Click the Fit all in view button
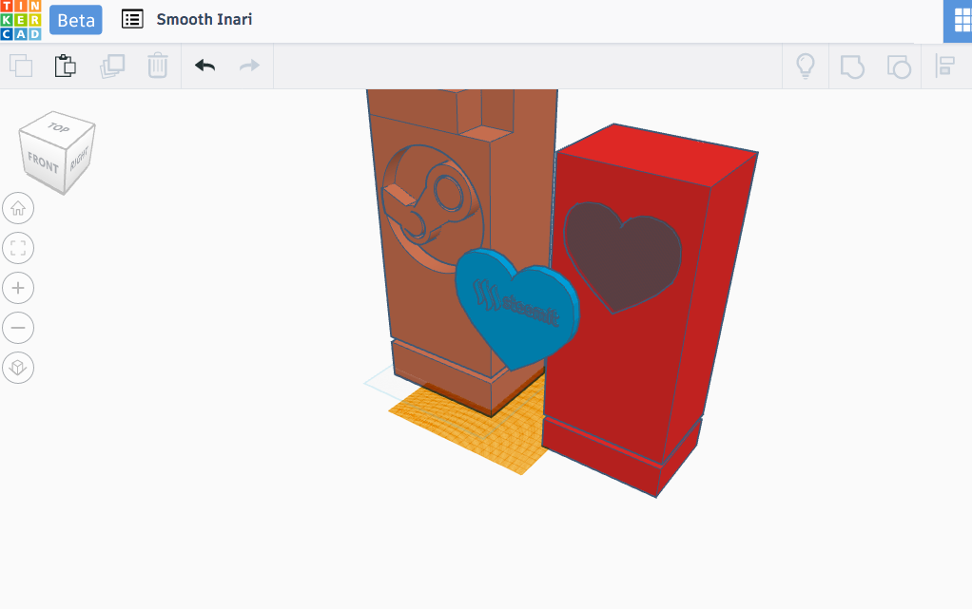The image size is (972, 609). click(x=18, y=248)
